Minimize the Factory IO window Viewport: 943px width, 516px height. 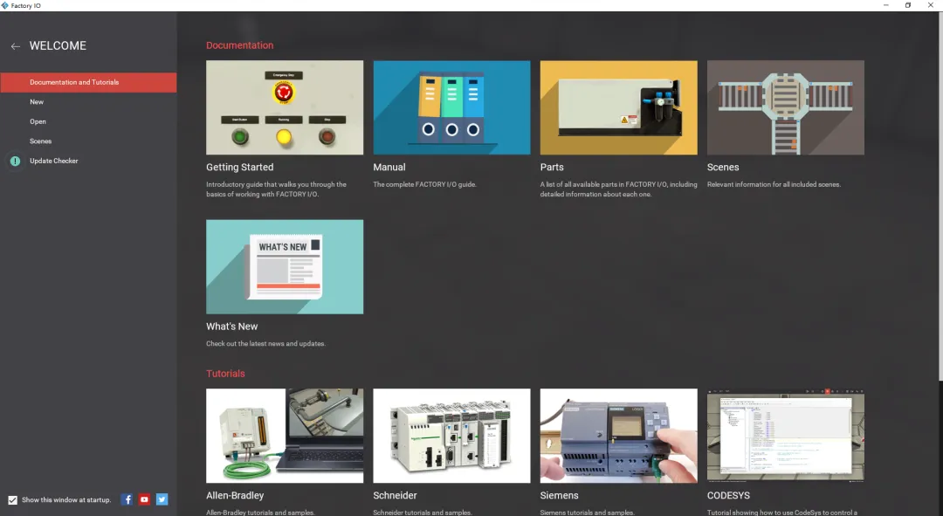(886, 5)
